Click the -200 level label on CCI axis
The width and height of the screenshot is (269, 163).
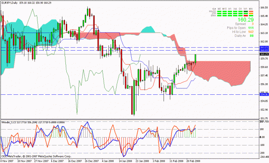[262, 153]
